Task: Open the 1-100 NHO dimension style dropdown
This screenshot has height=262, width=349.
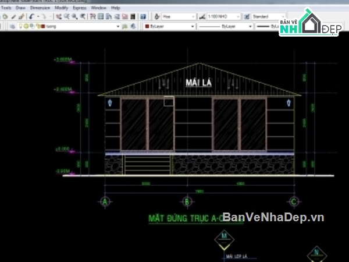Action: click(x=238, y=17)
